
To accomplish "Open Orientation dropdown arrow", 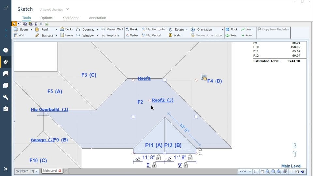I will (x=222, y=30).
